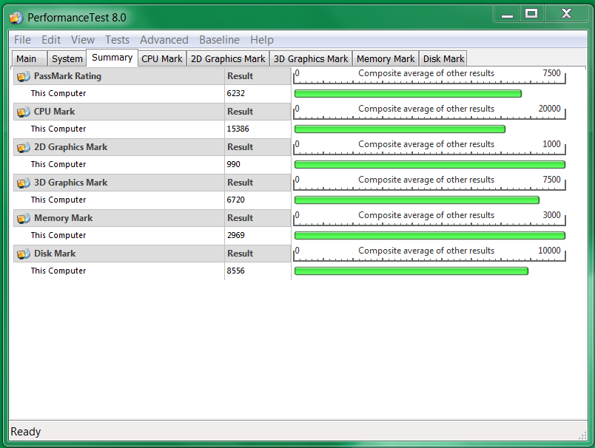This screenshot has width=595, height=448.
Task: Click the Memory Mark result bar
Action: (430, 236)
